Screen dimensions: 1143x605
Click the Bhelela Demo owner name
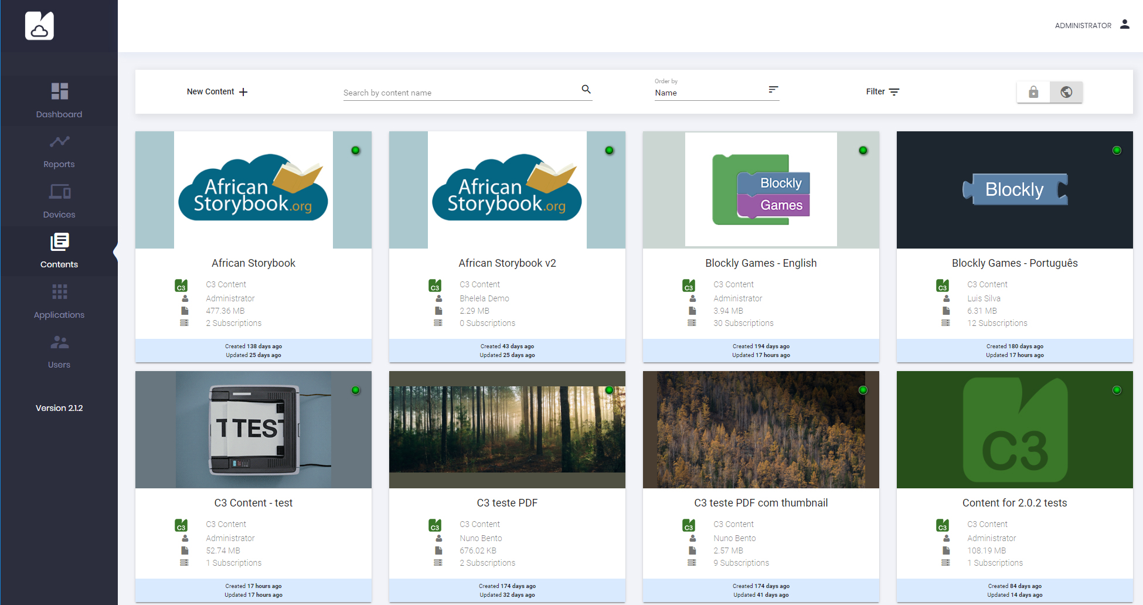[x=484, y=298]
